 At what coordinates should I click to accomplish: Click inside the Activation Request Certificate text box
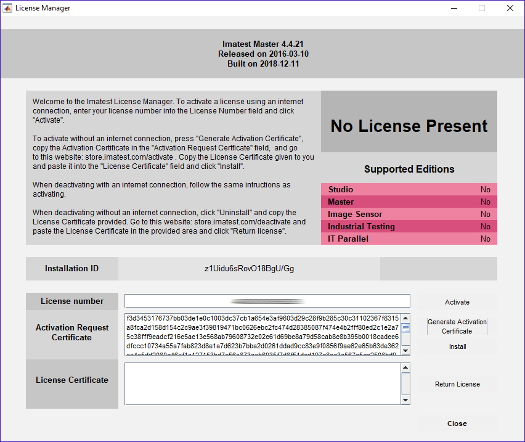tap(262, 335)
